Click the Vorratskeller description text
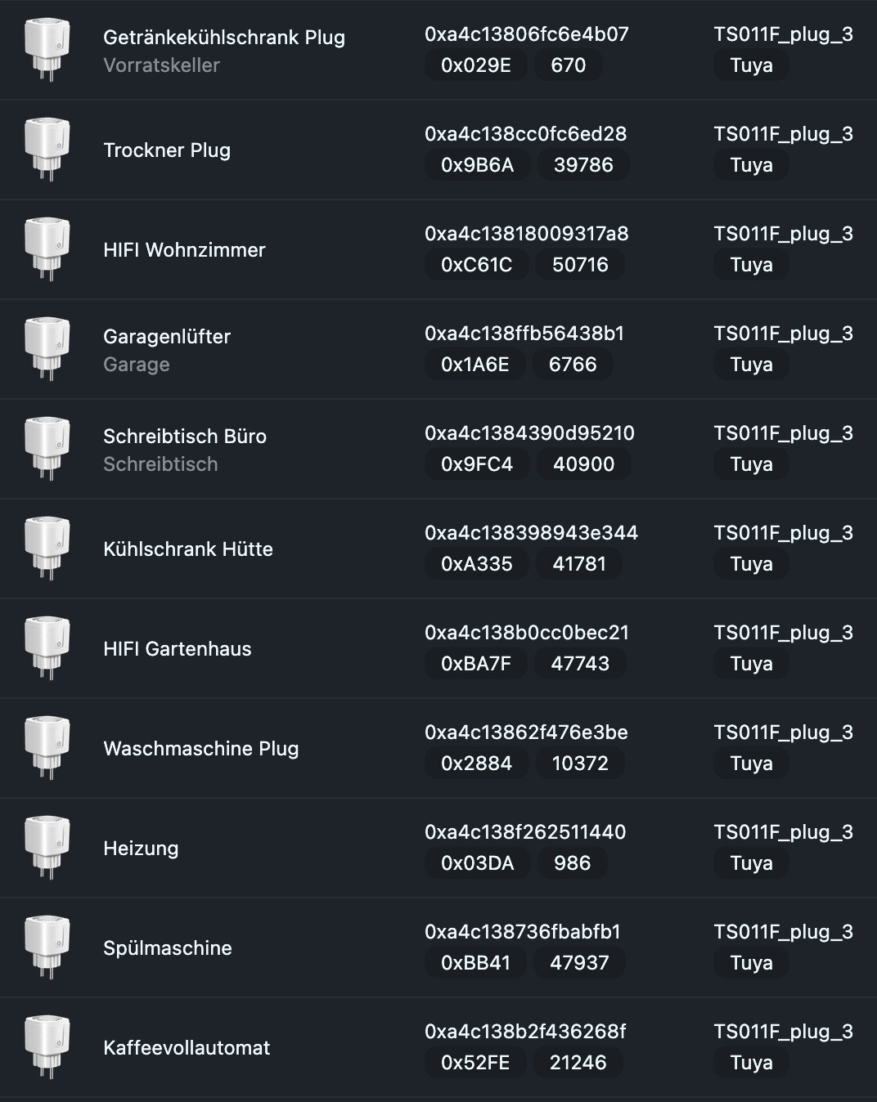 [x=161, y=65]
